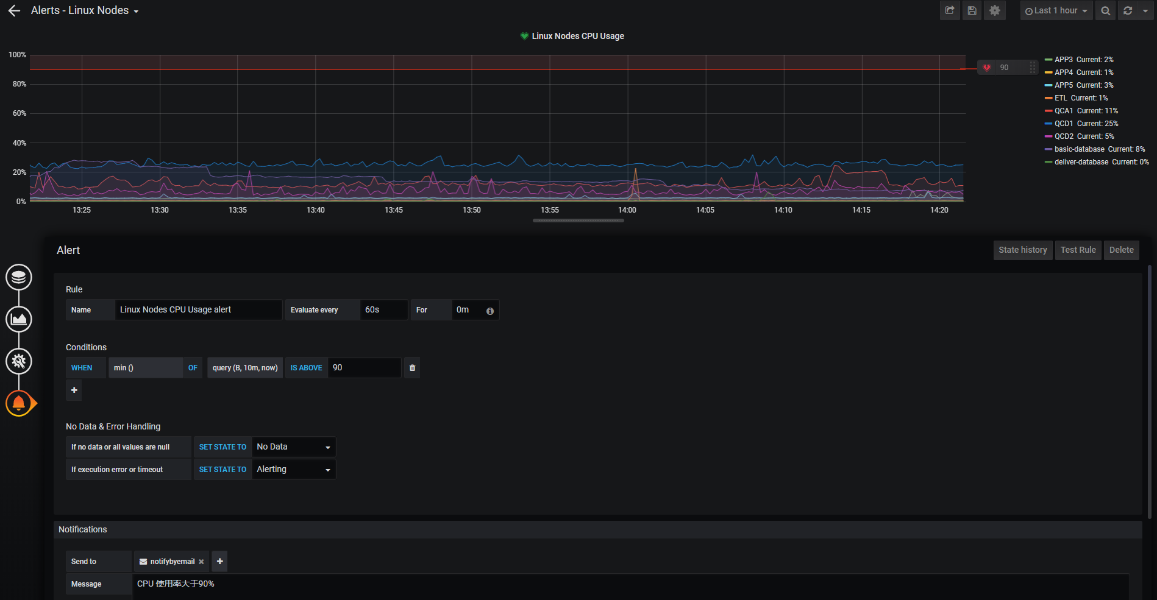Open the refresh interval dropdown arrow
Image resolution: width=1157 pixels, height=600 pixels.
click(x=1145, y=10)
